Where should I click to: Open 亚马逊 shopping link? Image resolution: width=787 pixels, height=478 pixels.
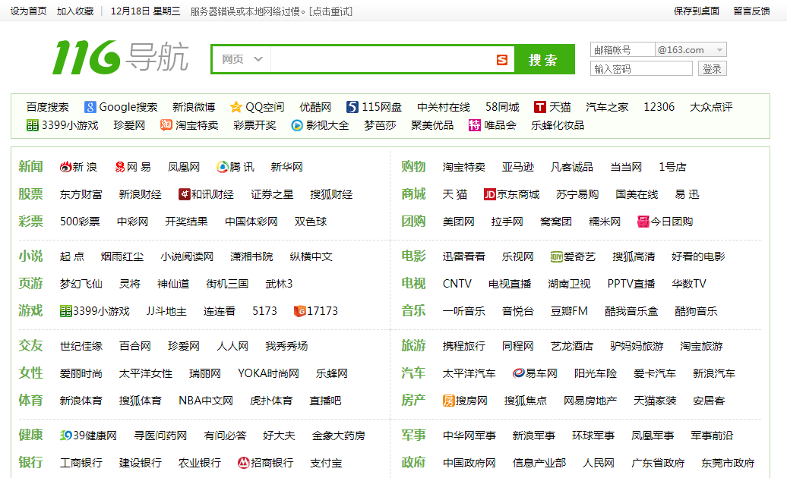coord(518,167)
